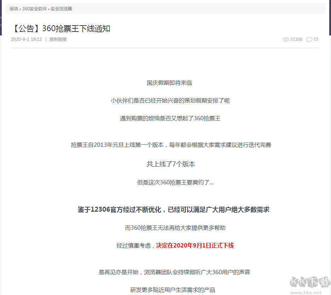
Task: Click the reply count 55
Action: pyautogui.click(x=316, y=39)
